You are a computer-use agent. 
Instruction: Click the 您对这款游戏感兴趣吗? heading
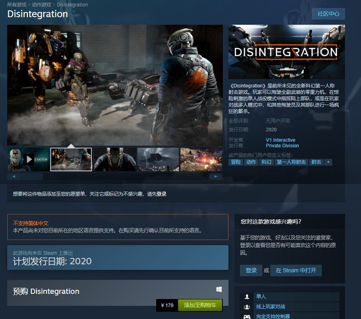click(x=271, y=221)
